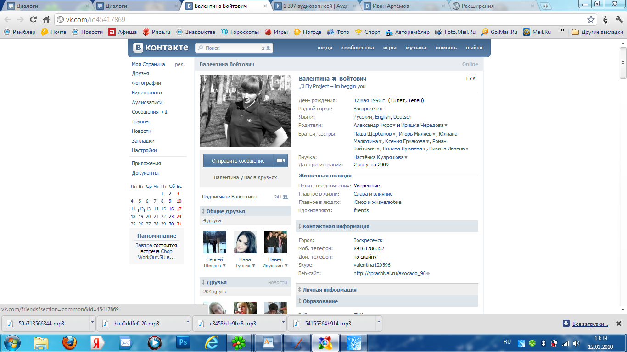Open Валентина's profile photo

246,111
